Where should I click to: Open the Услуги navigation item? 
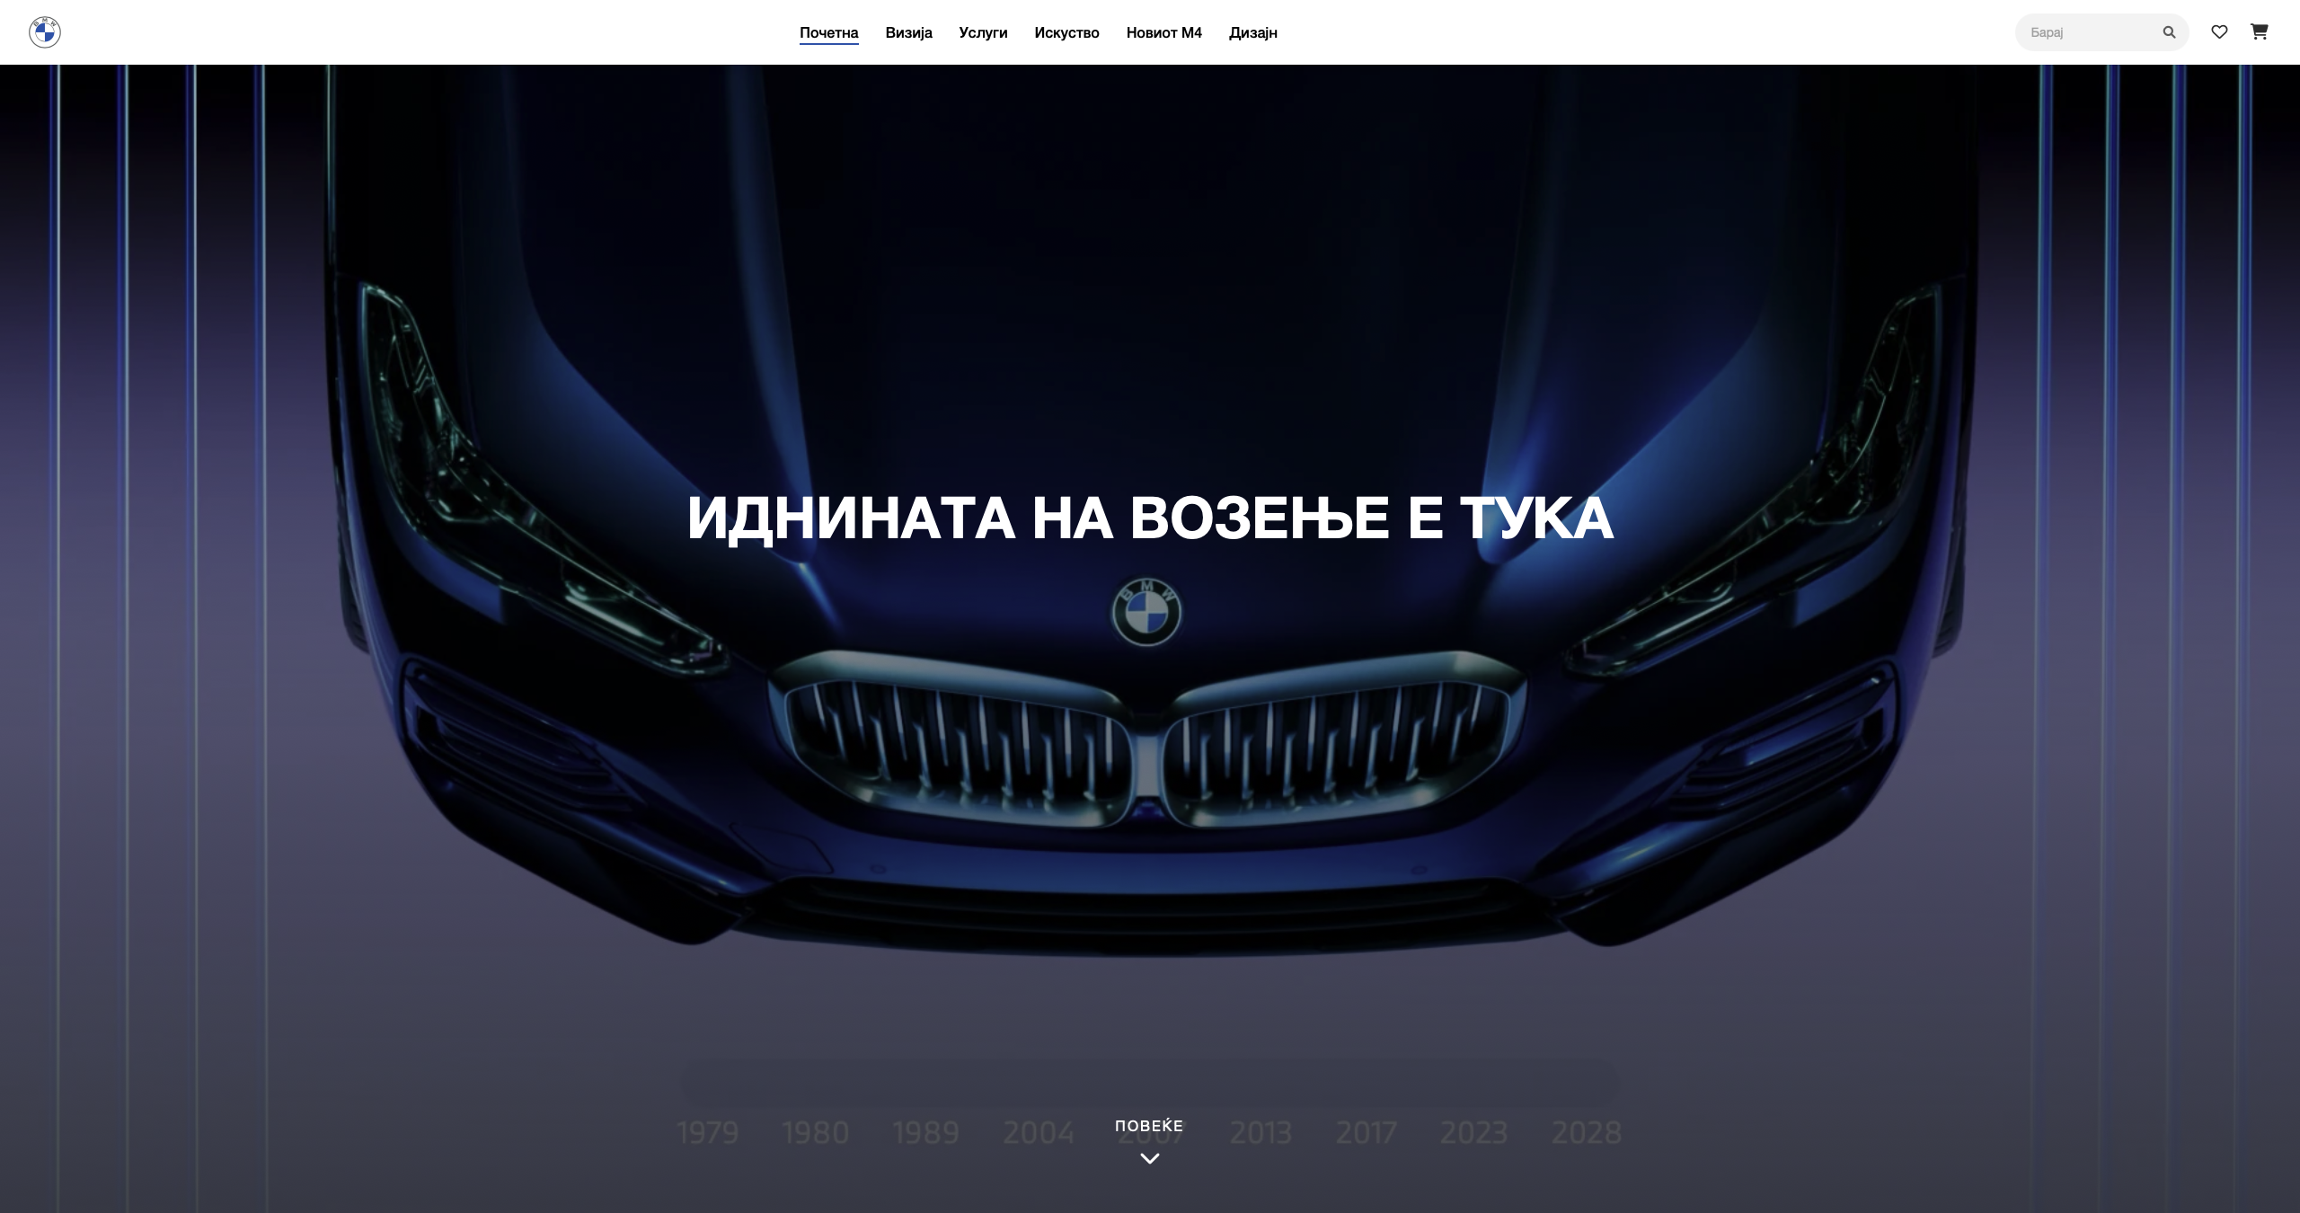983,32
